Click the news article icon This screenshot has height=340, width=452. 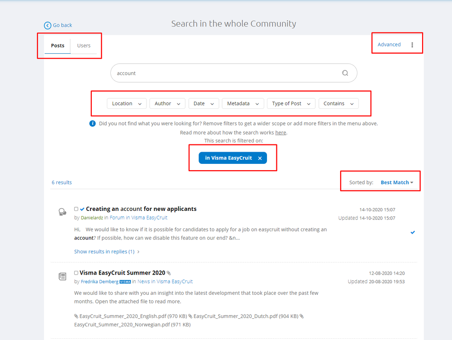point(62,276)
